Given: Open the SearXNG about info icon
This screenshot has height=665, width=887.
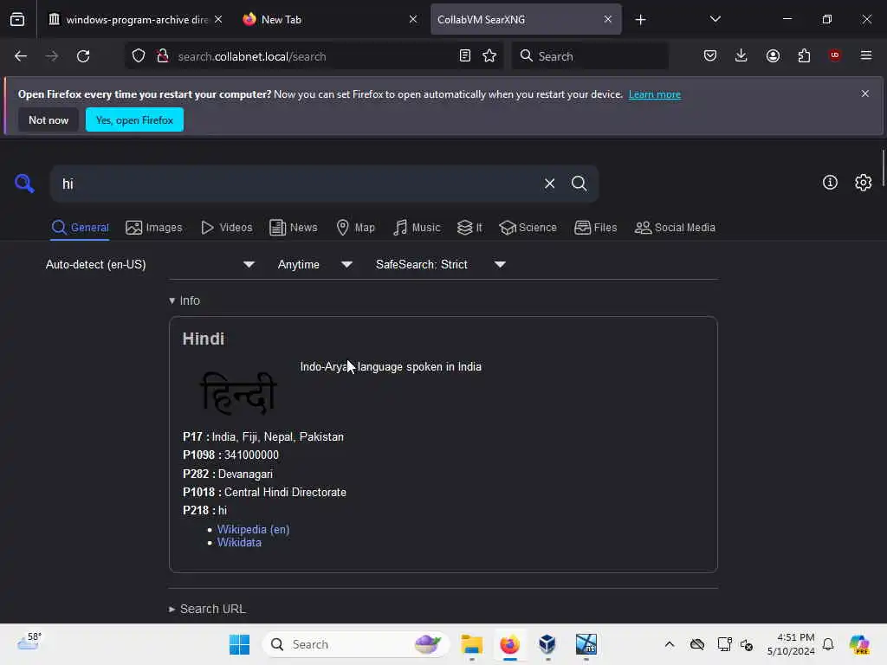Looking at the screenshot, I should click(x=830, y=183).
